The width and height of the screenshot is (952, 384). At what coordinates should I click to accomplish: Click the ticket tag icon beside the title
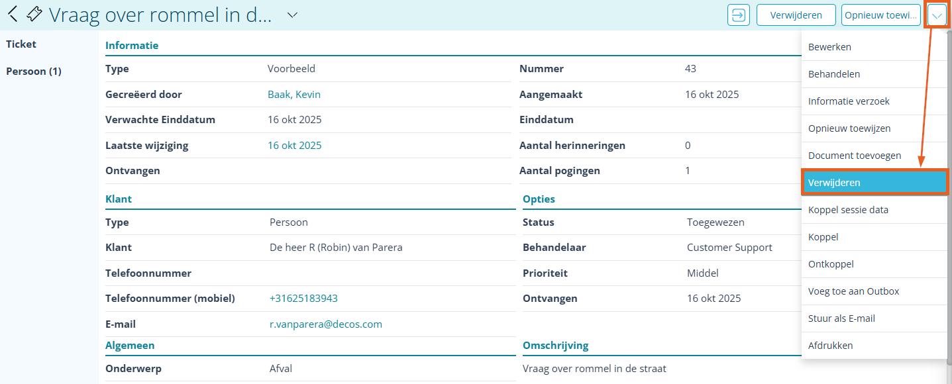click(x=34, y=14)
